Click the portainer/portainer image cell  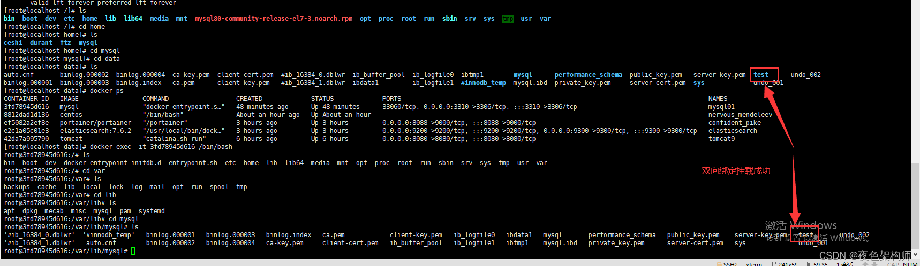(95, 123)
